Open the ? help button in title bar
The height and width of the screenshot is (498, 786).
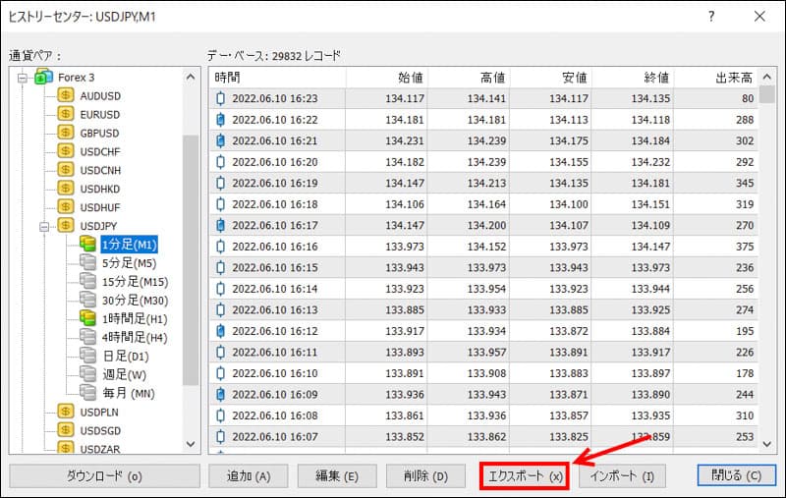coord(711,16)
